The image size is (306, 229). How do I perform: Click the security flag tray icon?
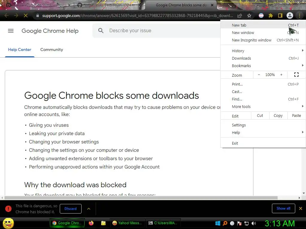pyautogui.click(x=239, y=223)
